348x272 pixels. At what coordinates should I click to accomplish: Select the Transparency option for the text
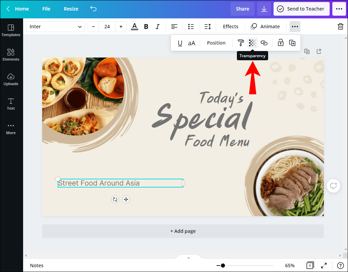point(252,43)
